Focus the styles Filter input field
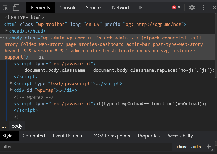 click(86, 147)
